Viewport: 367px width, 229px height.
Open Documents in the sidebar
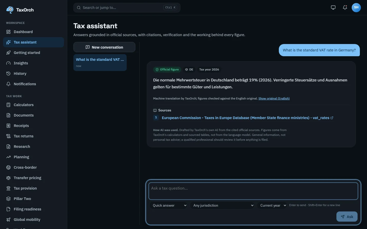(x=33, y=115)
